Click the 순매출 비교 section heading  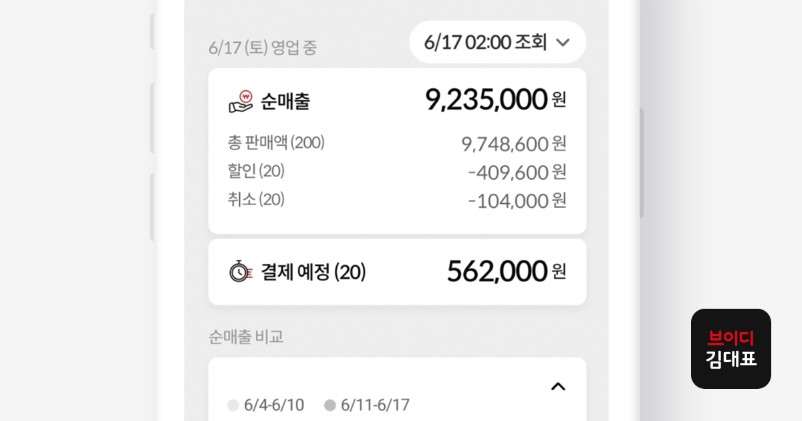point(246,336)
